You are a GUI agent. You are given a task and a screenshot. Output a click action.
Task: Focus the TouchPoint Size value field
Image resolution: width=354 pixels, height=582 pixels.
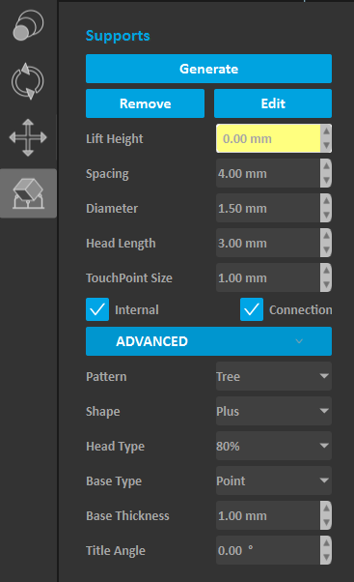(x=268, y=277)
